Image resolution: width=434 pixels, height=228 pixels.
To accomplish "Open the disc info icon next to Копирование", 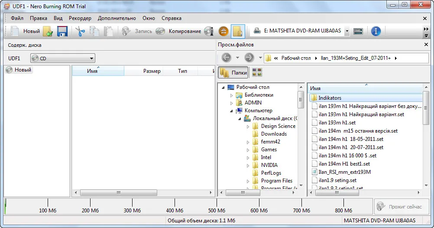I will 209,31.
